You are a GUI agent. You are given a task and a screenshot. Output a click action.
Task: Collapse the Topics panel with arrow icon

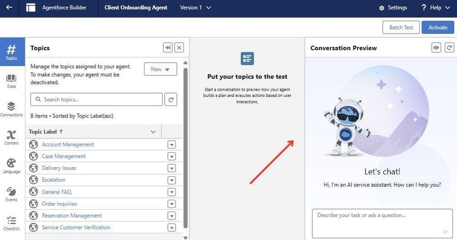point(167,47)
